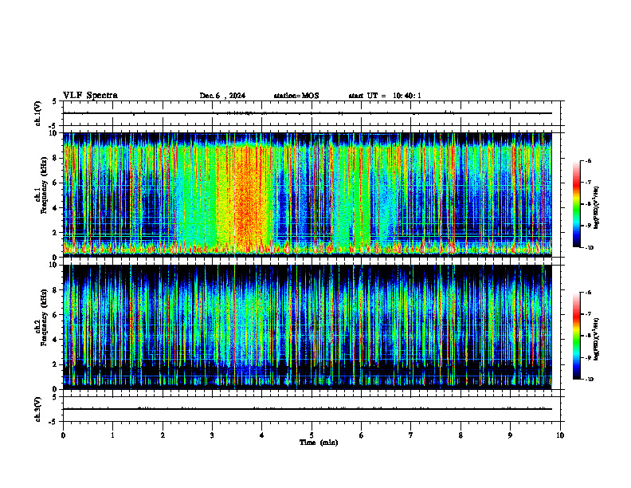Image resolution: width=631 pixels, height=488 pixels.
Task: Click time axis tick label "0"
Action: click(63, 435)
